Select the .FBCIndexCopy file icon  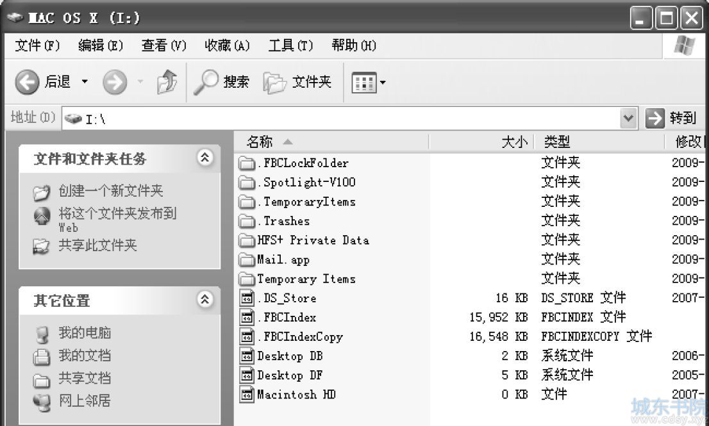(x=247, y=336)
